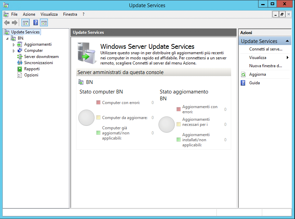Click the yellow Computer da aggiornare swatch
Viewport: 295px width, 219px height.
click(x=98, y=117)
